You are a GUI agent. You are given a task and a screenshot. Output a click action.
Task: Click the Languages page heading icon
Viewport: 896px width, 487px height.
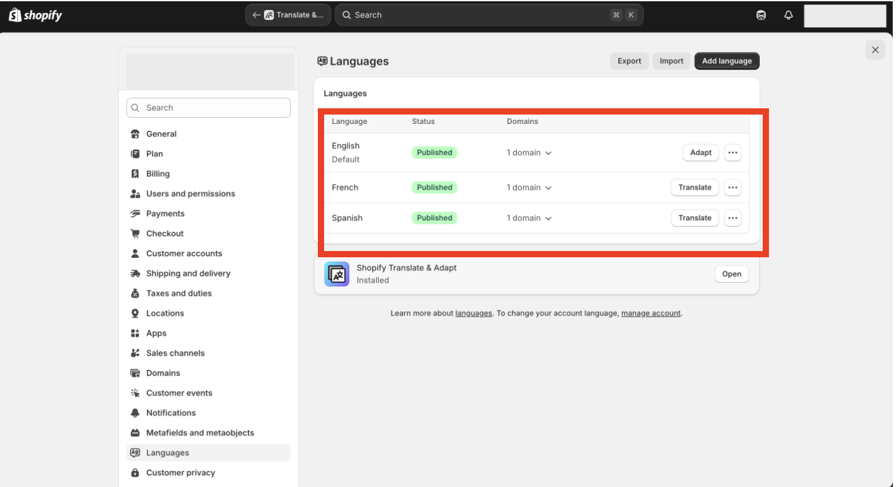coord(323,61)
